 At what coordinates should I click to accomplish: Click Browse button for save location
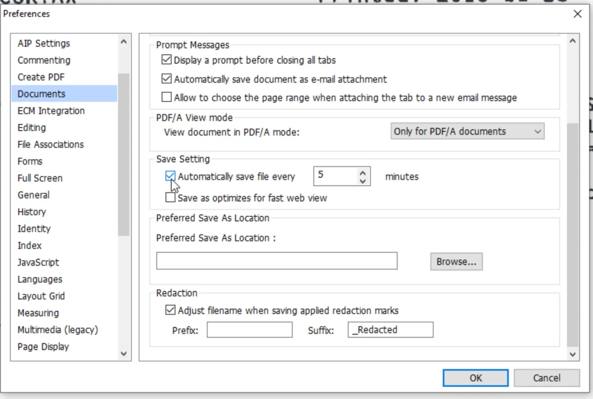tap(456, 262)
